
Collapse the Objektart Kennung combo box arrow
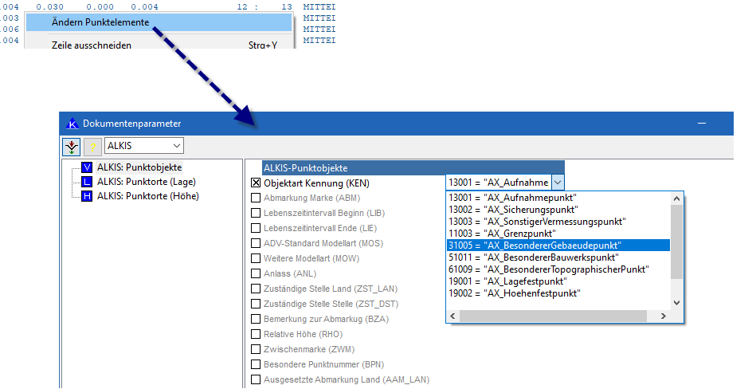tap(558, 183)
